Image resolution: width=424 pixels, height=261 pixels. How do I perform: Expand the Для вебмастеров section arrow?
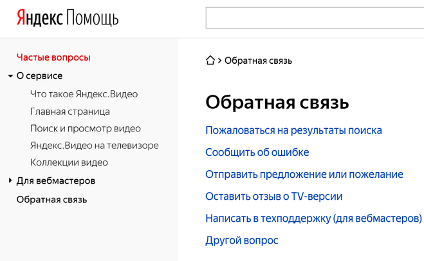pos(10,180)
